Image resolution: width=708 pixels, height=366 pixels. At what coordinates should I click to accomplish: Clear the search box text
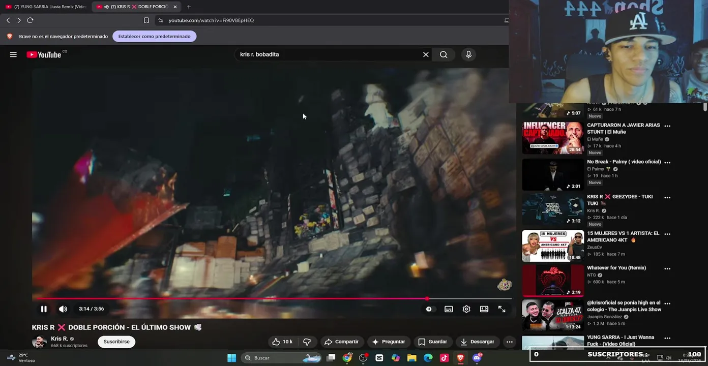point(426,54)
